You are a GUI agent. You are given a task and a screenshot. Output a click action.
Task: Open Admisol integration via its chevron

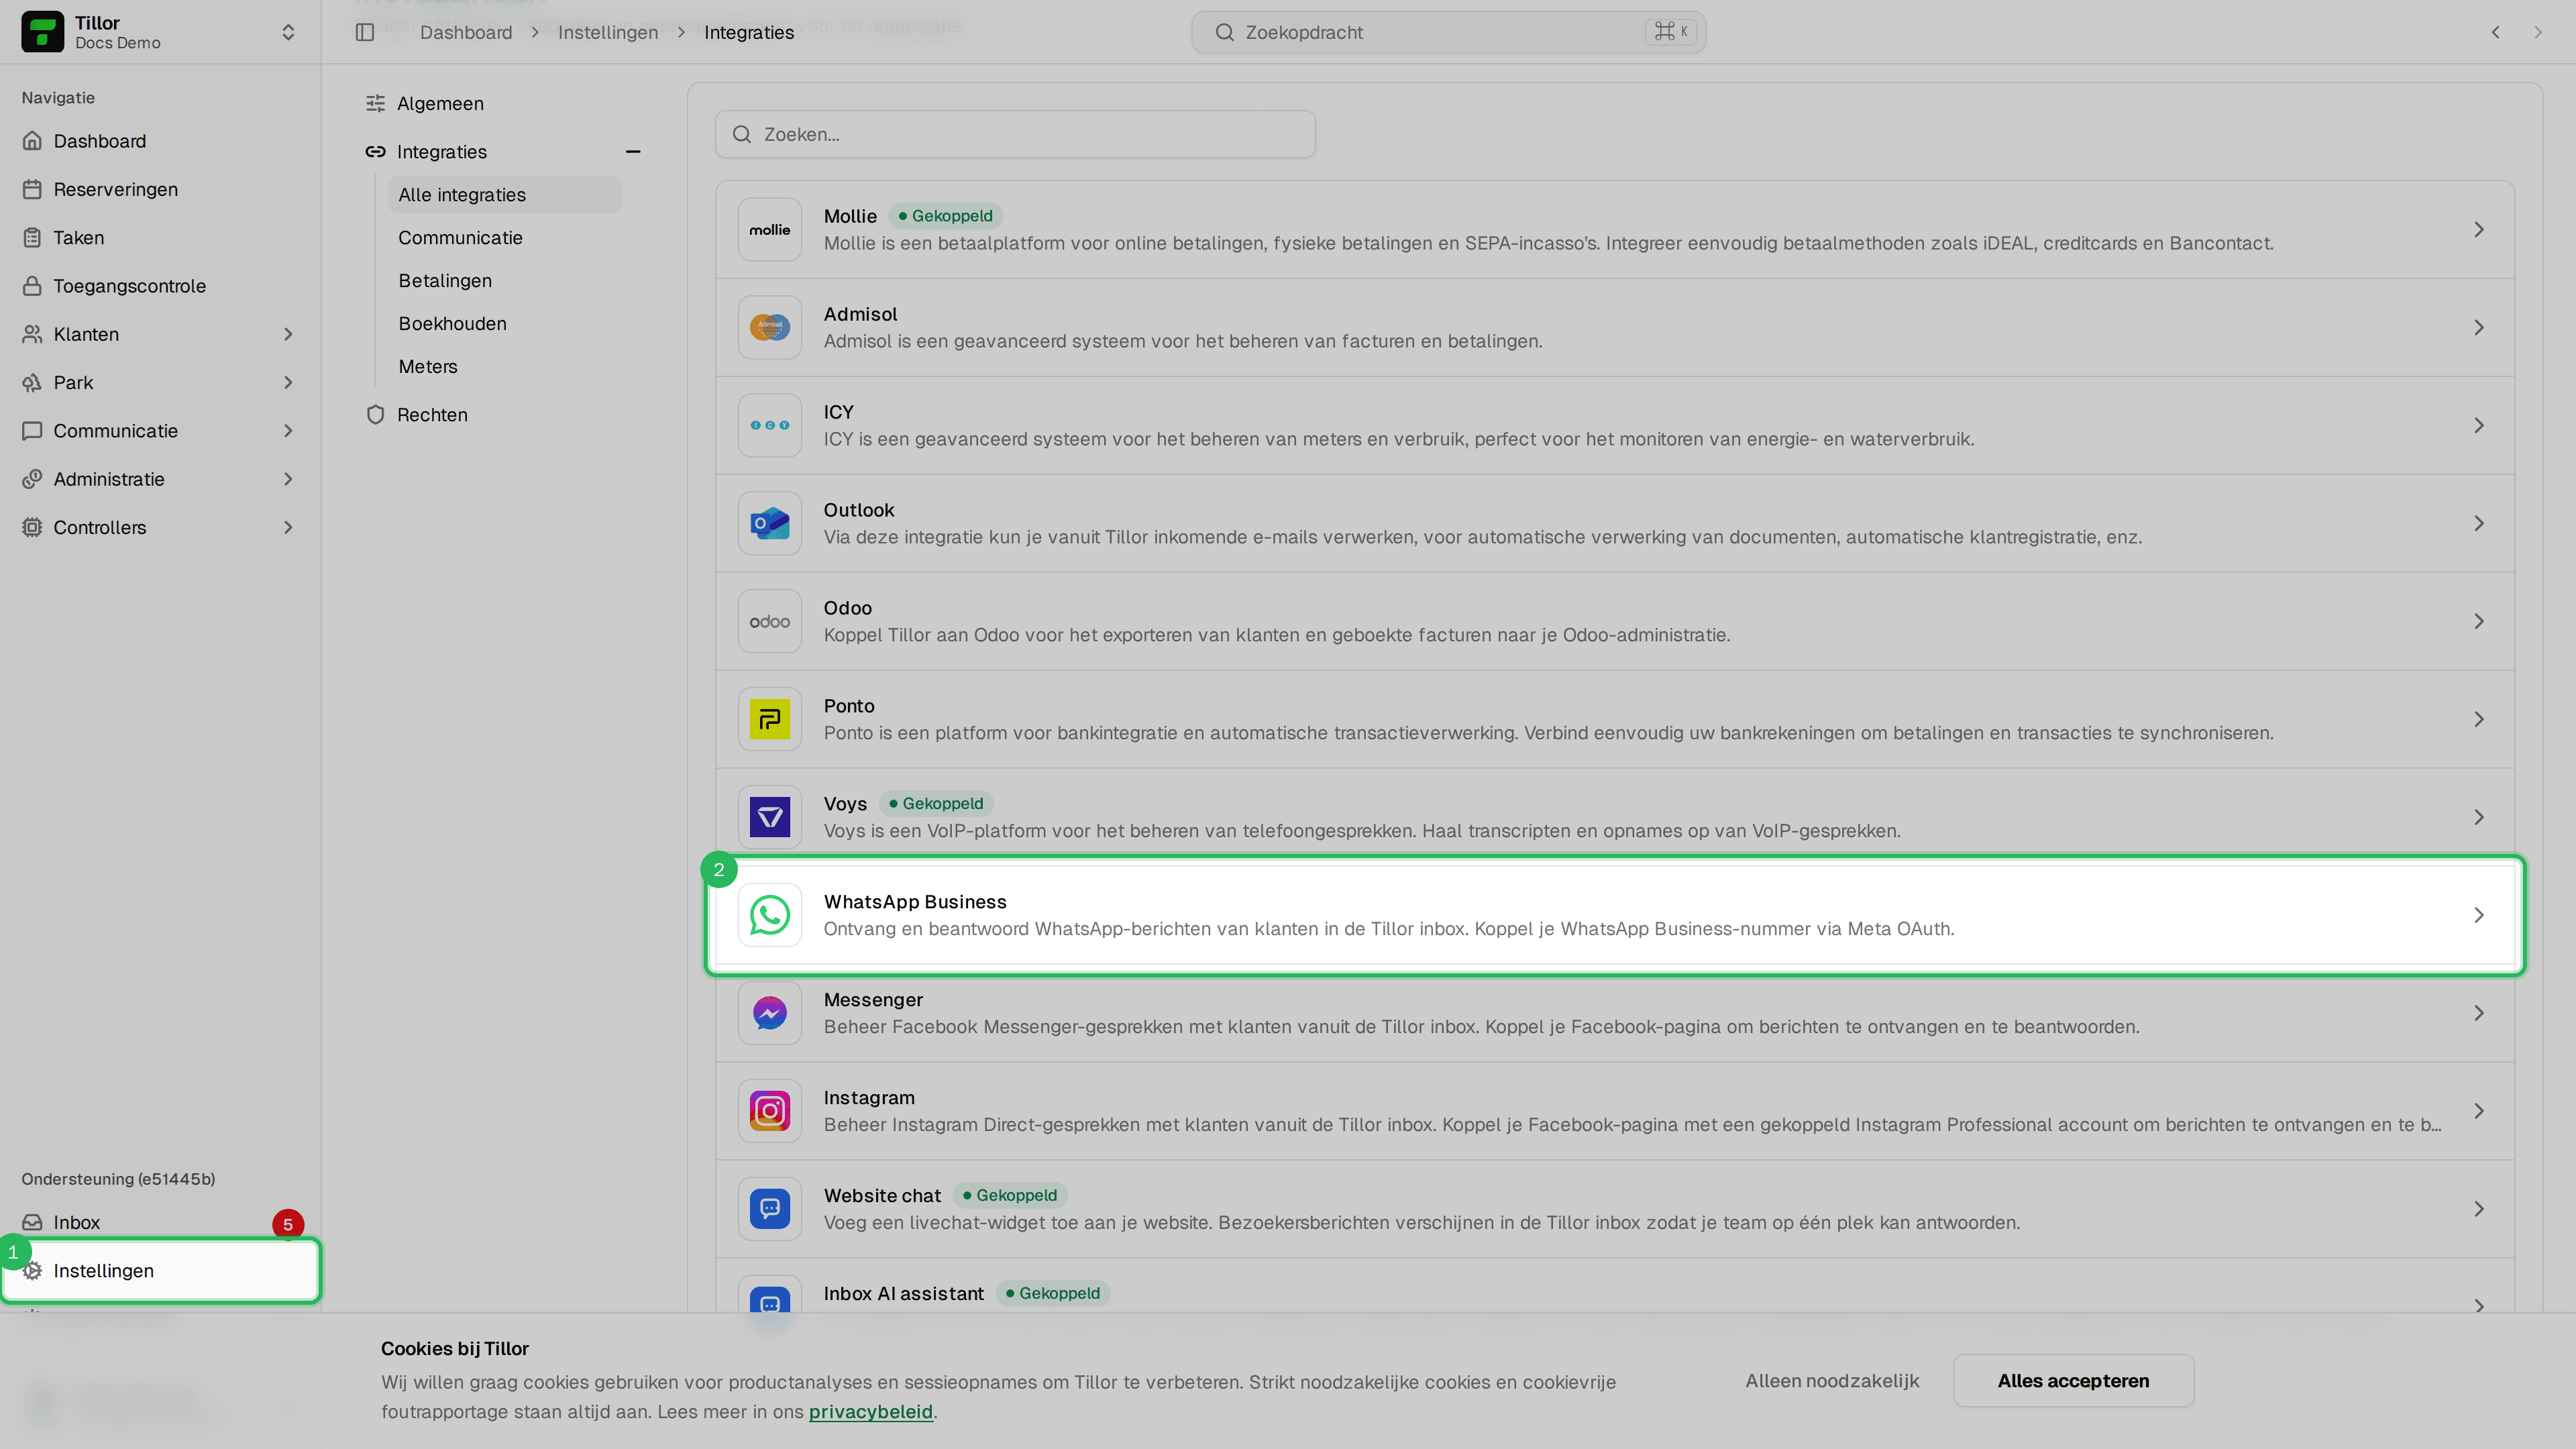coord(2479,327)
